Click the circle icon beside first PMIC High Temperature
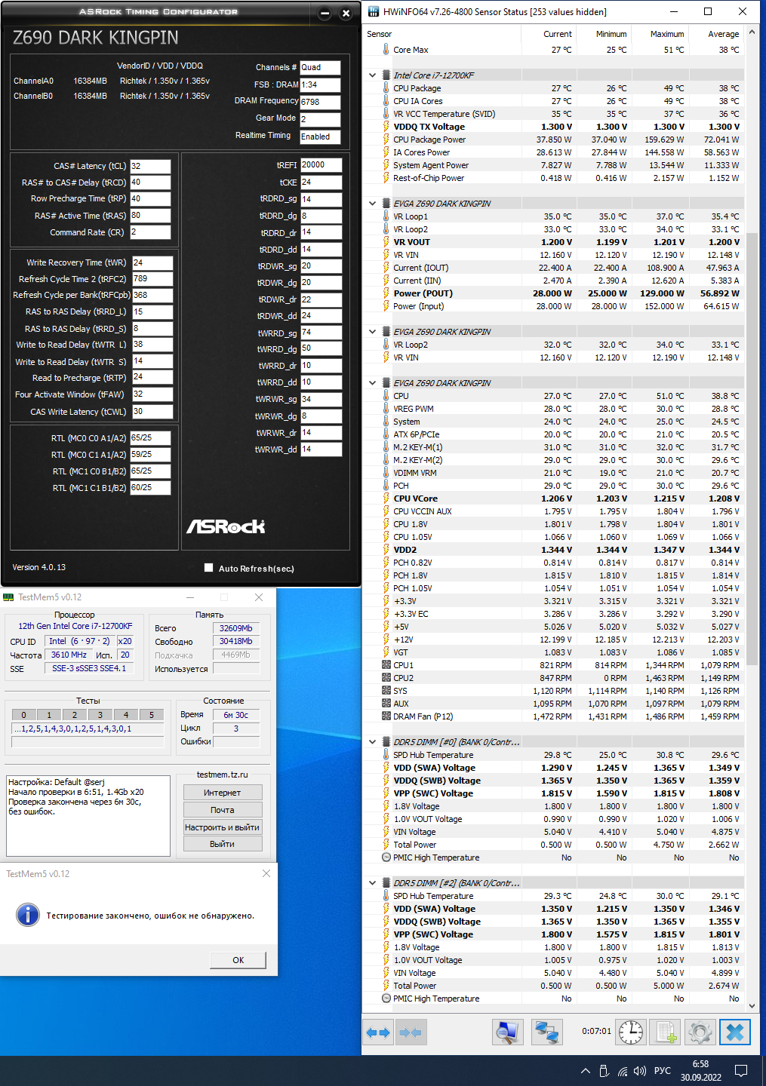This screenshot has width=766, height=1086. click(386, 857)
